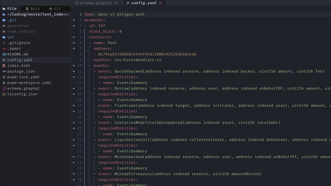Click the schema.graphql icon in file tree
Viewport: 331px width, 186px height.
coord(5,88)
